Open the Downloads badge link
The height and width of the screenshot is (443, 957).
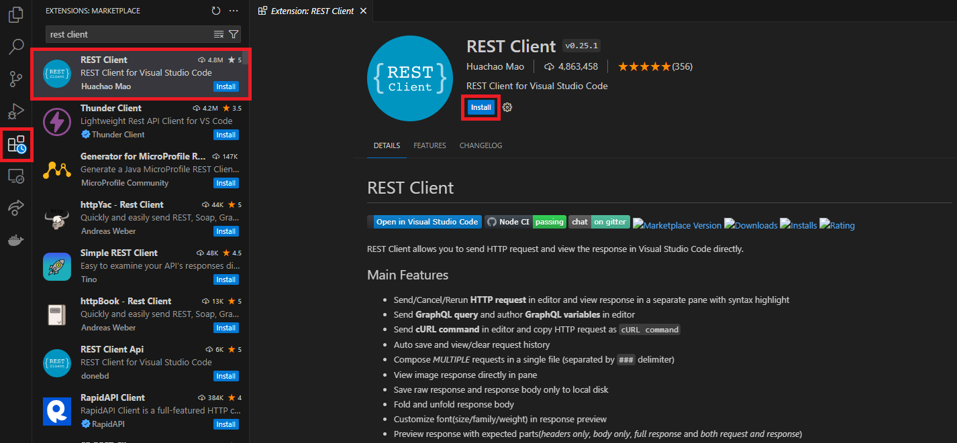click(x=750, y=225)
